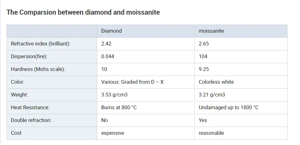Select the Hardness (Mohs scale) label

[x=38, y=69]
